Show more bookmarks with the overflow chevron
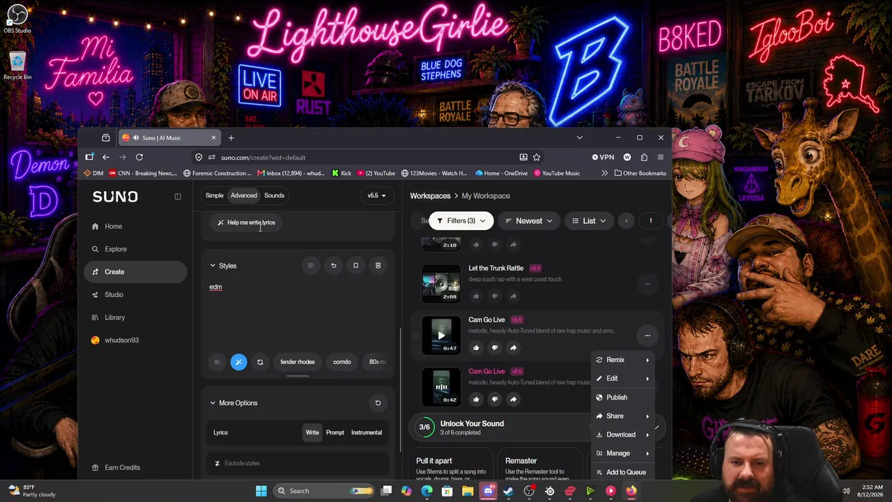892x502 pixels. (605, 173)
